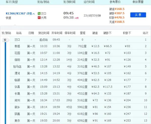Click the 站名 header in stop table
The width and height of the screenshot is (151, 124).
click(19, 33)
